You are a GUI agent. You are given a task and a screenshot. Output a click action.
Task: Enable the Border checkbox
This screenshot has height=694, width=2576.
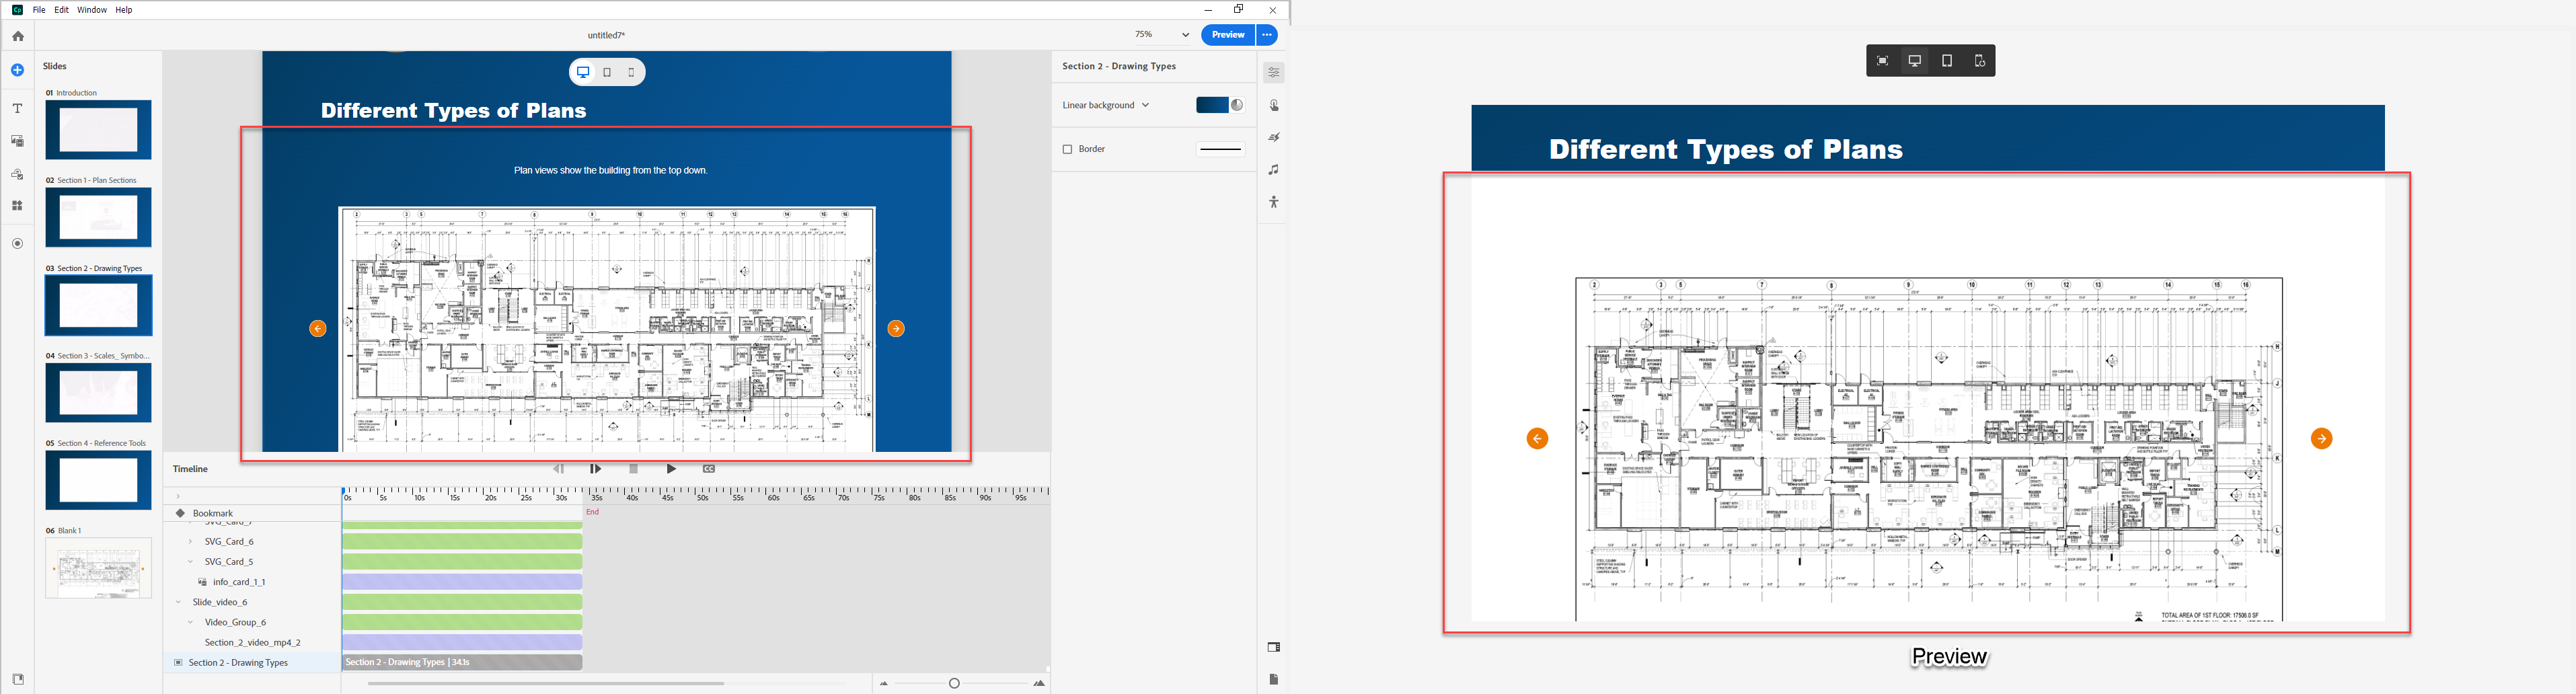tap(1067, 149)
